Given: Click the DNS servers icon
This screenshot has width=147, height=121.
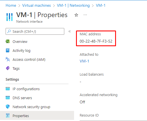Looking at the screenshot, I should point(8,98).
